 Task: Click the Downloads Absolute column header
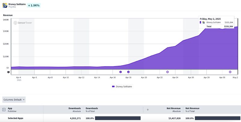[74, 110]
